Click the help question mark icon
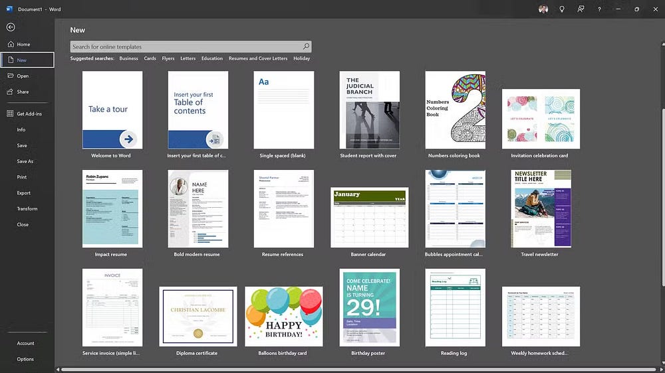Viewport: 665px width, 373px height. [599, 9]
